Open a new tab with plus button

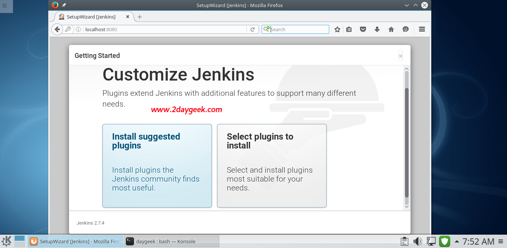(140, 17)
